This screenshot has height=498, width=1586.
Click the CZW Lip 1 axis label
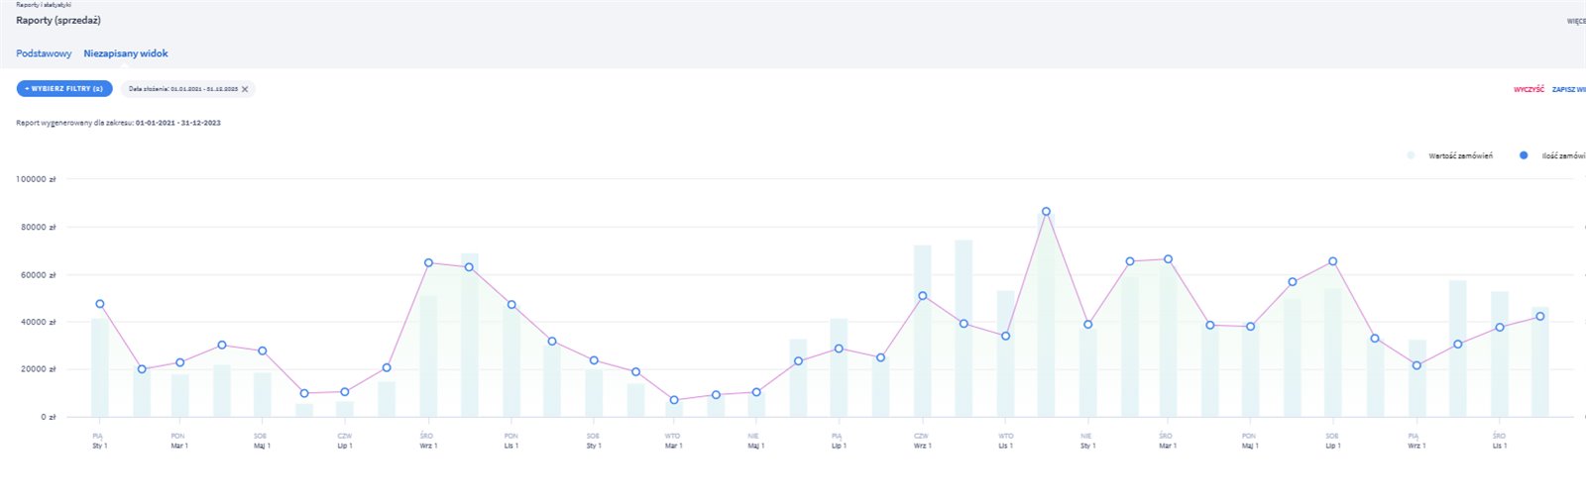tap(344, 441)
